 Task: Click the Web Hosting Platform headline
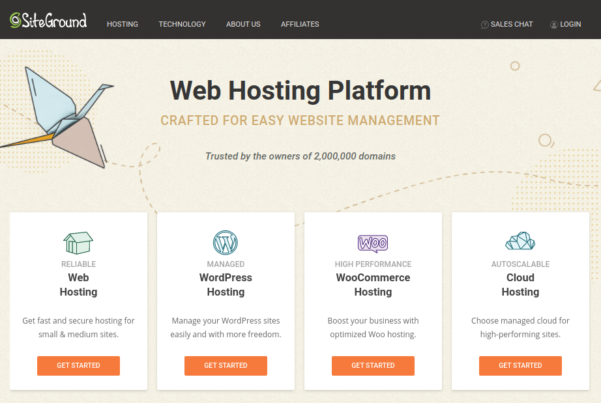click(300, 90)
